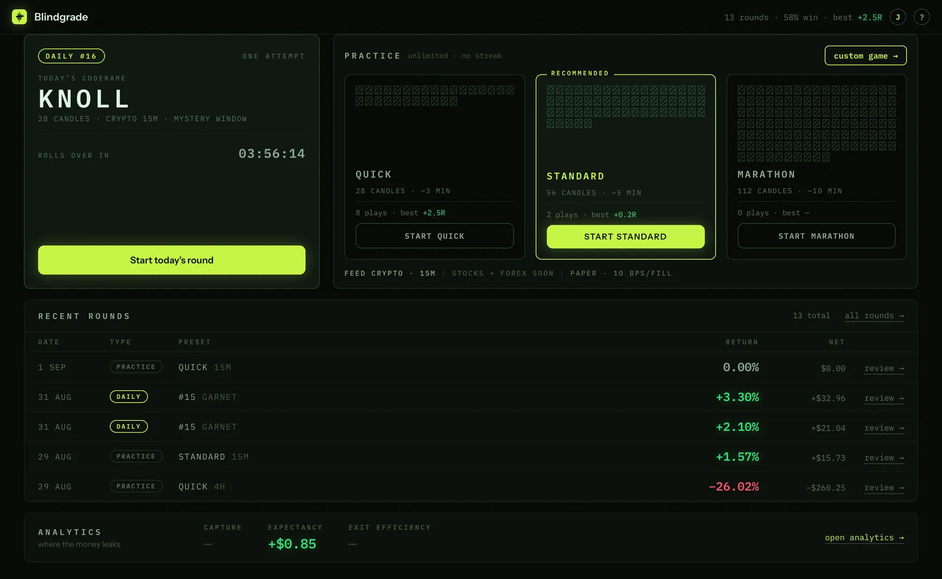942x579 pixels.
Task: Click the -26.02% return value
Action: (734, 487)
